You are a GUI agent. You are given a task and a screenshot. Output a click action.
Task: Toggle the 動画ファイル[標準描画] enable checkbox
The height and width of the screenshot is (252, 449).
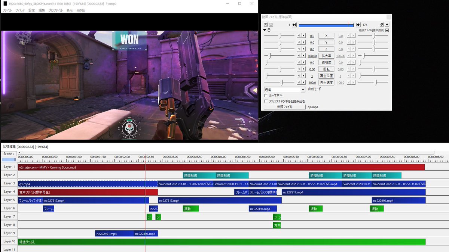click(x=387, y=30)
